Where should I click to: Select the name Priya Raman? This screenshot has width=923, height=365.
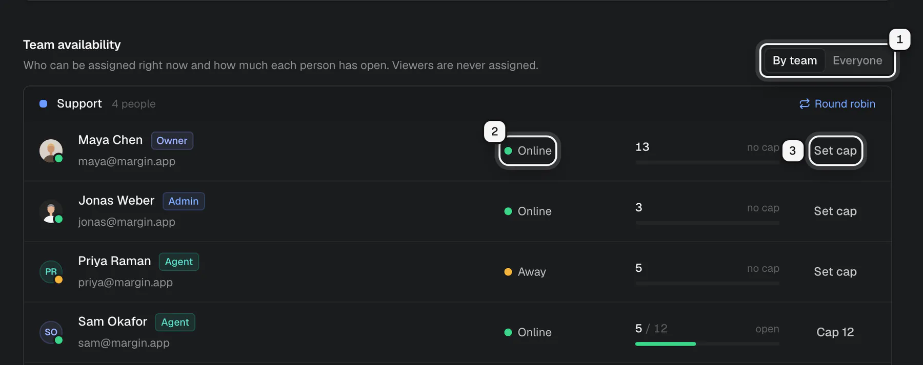(114, 261)
